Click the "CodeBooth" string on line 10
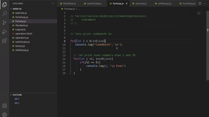Image resolution: width=209 pixels, height=117 pixels. (x=103, y=45)
